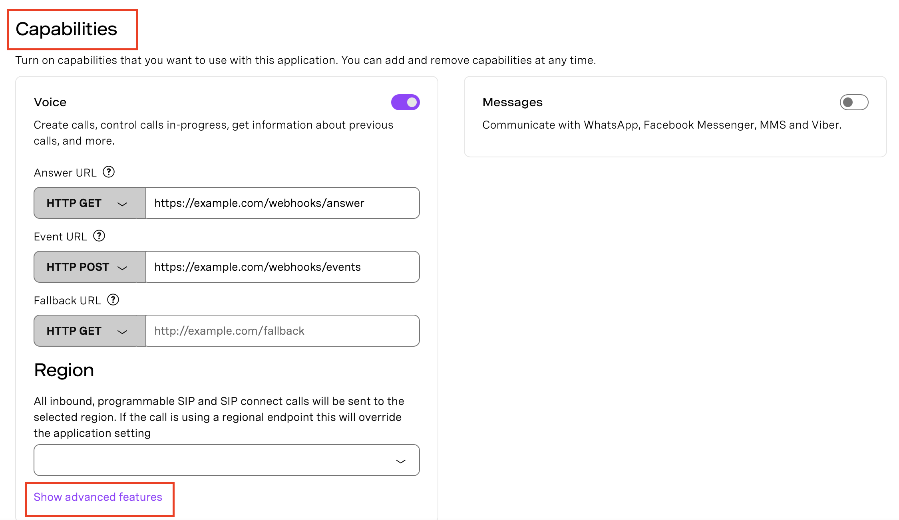The height and width of the screenshot is (520, 899).
Task: Click the Capabilities heading
Action: point(66,29)
